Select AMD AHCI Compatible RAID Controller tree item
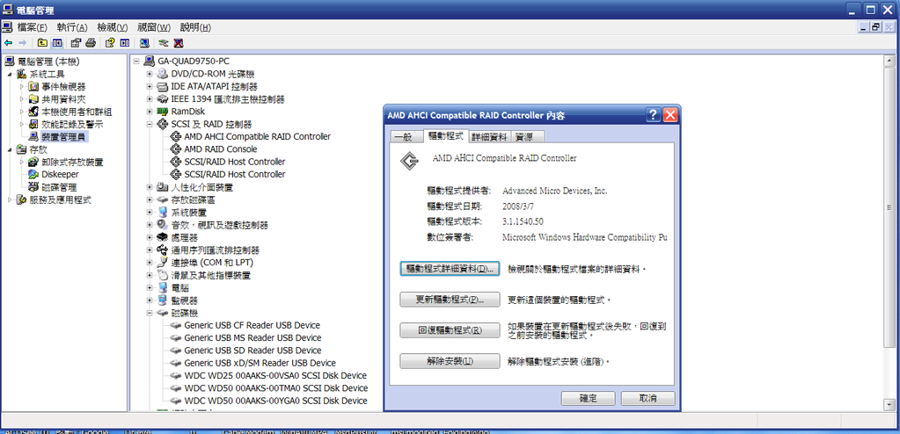This screenshot has height=434, width=900. tap(257, 136)
